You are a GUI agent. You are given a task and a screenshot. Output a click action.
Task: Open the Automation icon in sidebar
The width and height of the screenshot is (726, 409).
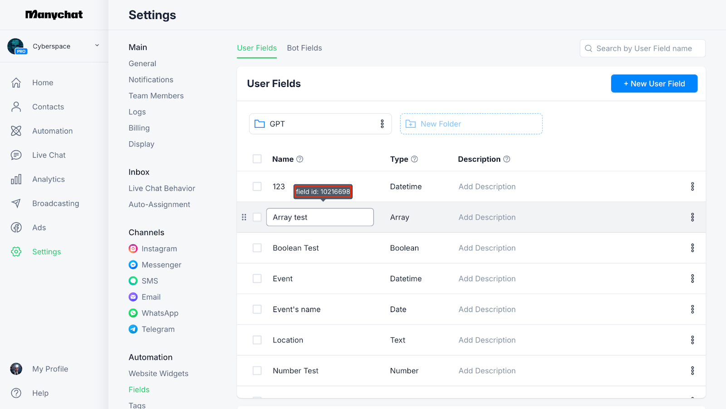(16, 131)
